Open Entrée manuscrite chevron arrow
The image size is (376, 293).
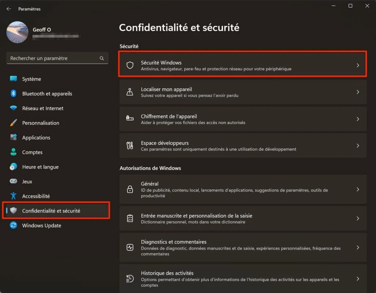[358, 218]
